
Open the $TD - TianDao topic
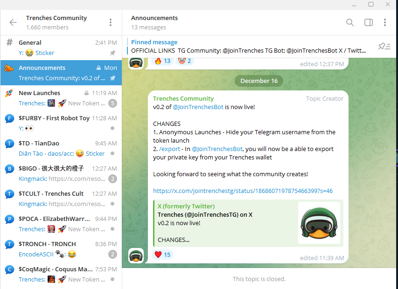[61, 148]
